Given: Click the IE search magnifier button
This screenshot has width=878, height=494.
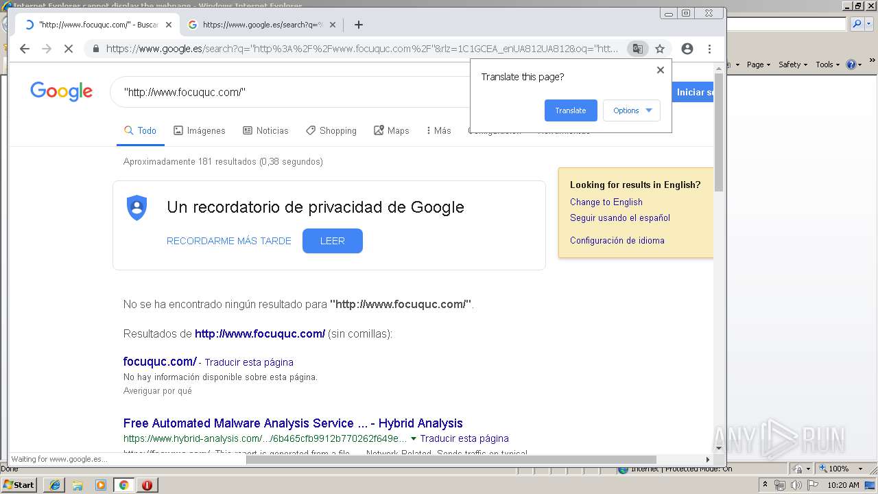Looking at the screenshot, I should tap(857, 24).
